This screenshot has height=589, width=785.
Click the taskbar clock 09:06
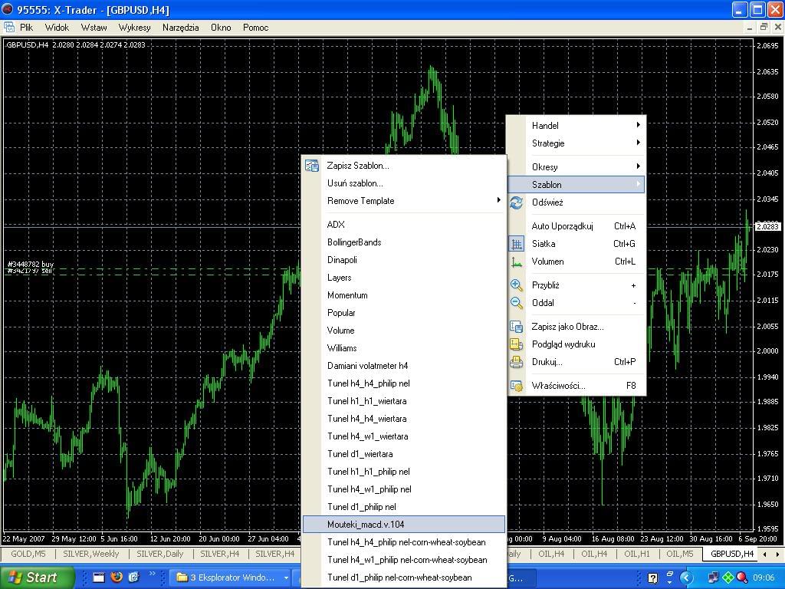[x=764, y=577]
